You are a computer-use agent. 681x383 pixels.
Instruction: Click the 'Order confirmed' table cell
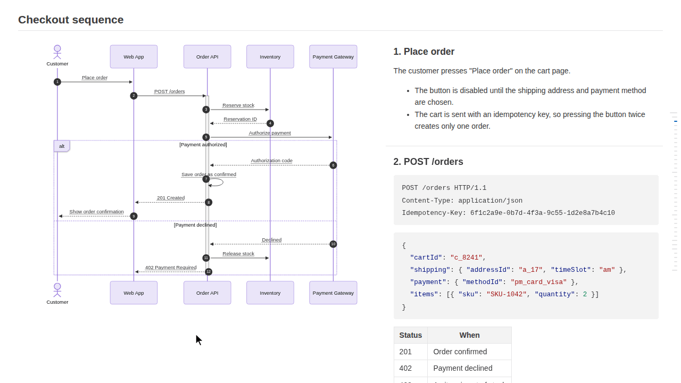point(470,352)
